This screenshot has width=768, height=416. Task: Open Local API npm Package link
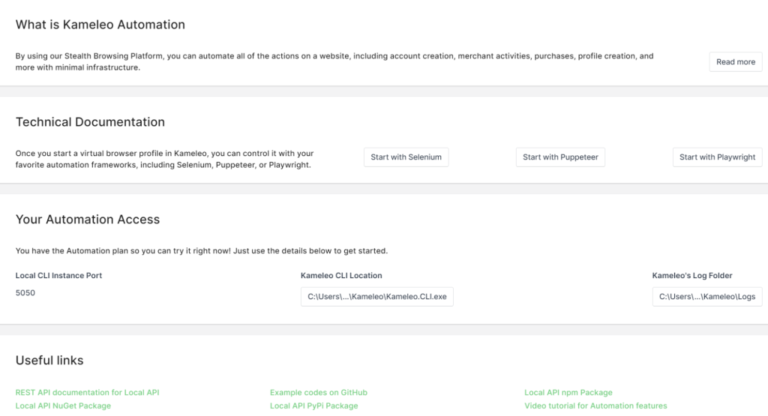tap(568, 393)
